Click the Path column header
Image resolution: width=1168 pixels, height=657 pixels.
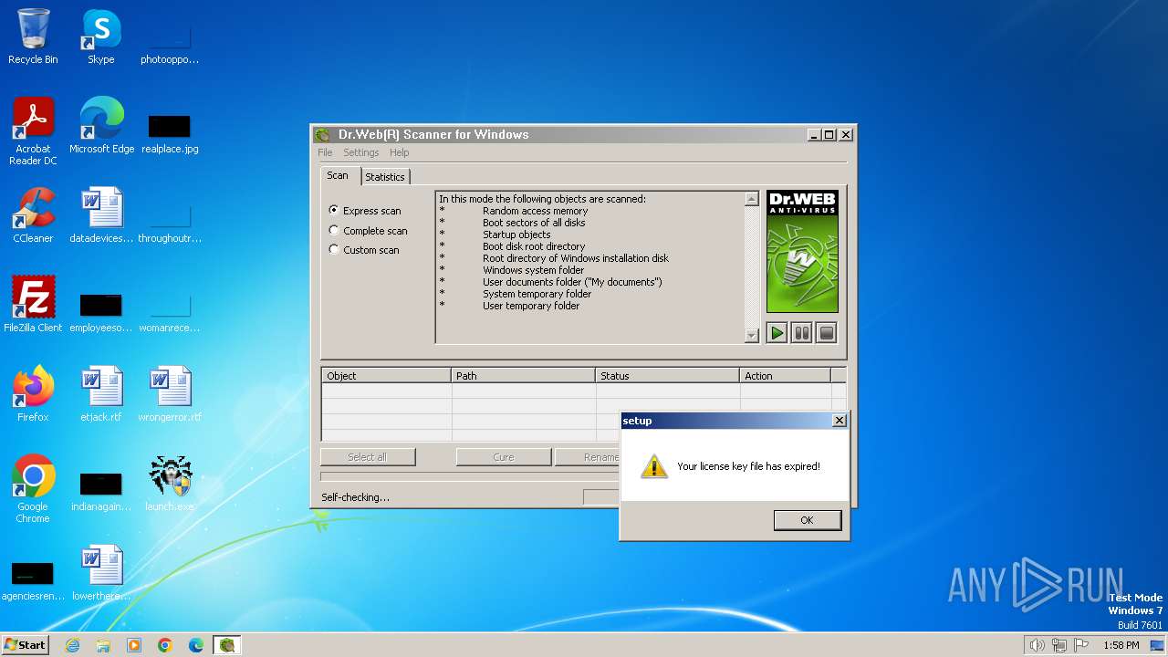click(x=524, y=375)
